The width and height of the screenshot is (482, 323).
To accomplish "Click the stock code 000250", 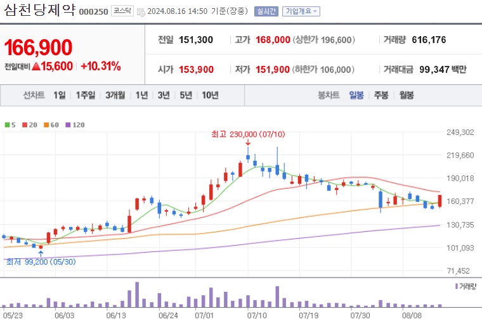I will point(93,11).
